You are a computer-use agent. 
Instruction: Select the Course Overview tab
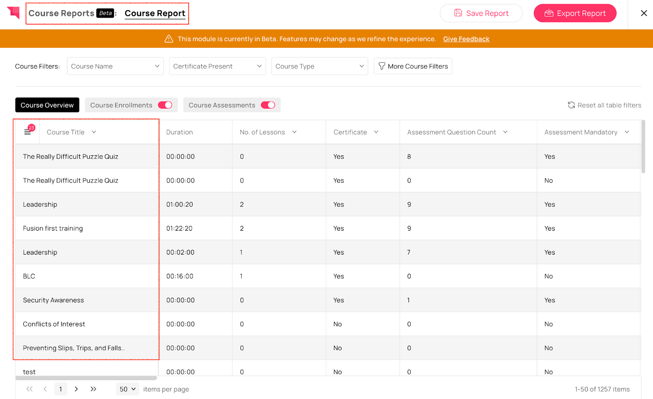(47, 105)
